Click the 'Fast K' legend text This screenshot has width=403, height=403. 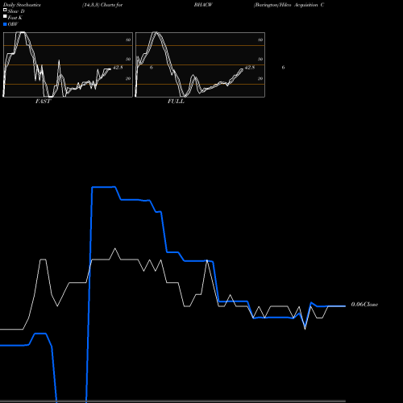click(15, 18)
